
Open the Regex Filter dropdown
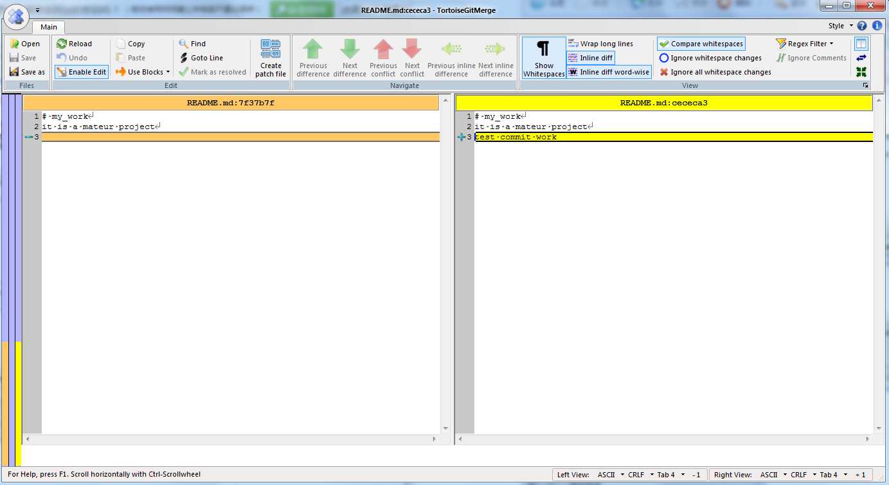[805, 44]
